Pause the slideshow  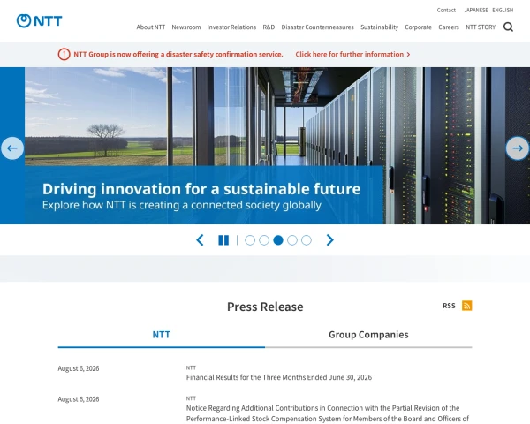(223, 240)
